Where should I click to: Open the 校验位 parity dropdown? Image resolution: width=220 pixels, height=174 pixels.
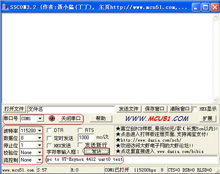pyautogui.click(x=40, y=152)
